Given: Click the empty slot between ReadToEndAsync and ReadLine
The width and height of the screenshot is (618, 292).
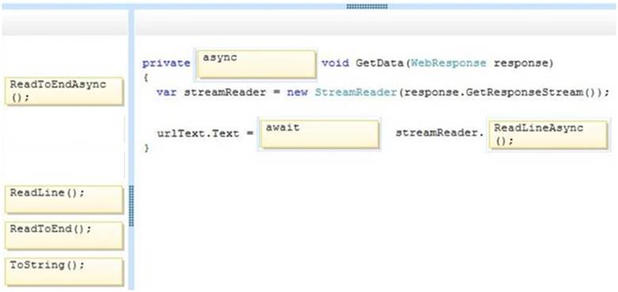Looking at the screenshot, I should pos(64,146).
